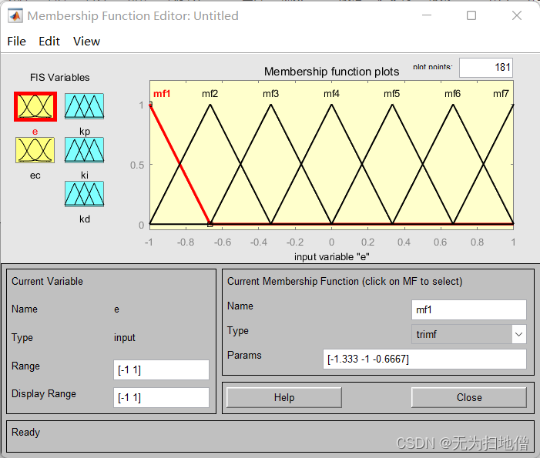Image resolution: width=540 pixels, height=458 pixels.
Task: Open the Edit menu
Action: coord(49,42)
